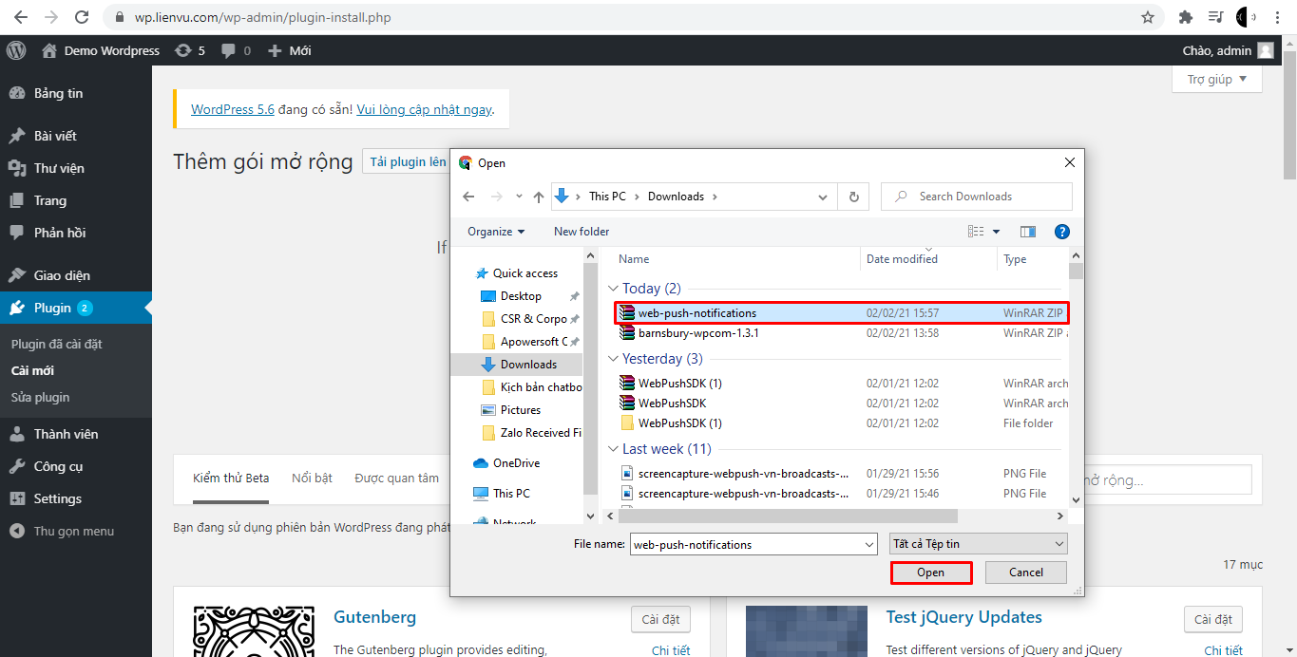The width and height of the screenshot is (1297, 657).
Task: Switch to the Nổi bật tab
Action: [312, 479]
